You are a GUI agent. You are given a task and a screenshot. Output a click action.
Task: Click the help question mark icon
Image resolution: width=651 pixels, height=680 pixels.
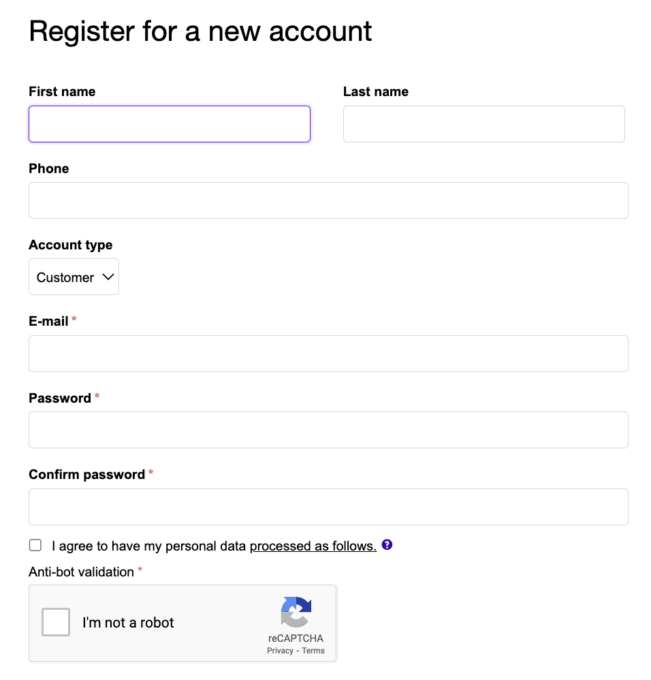tap(387, 545)
